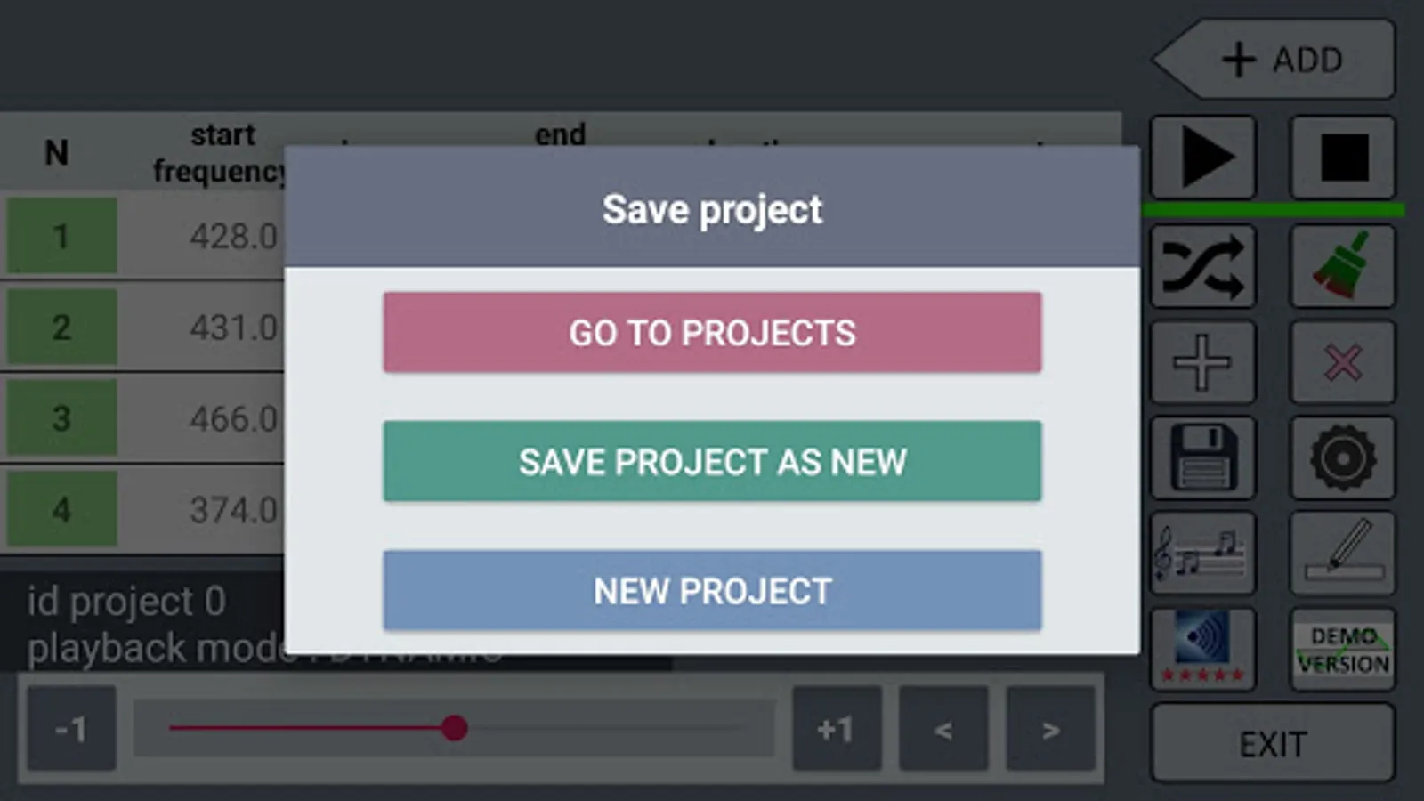Click the Demo Version button
Screen dimensions: 1424x801
pos(1342,649)
